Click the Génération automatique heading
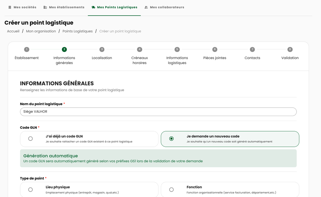 point(51,156)
